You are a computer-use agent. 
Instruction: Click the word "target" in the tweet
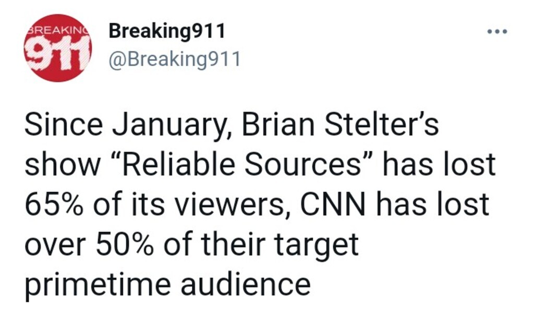click(319, 245)
